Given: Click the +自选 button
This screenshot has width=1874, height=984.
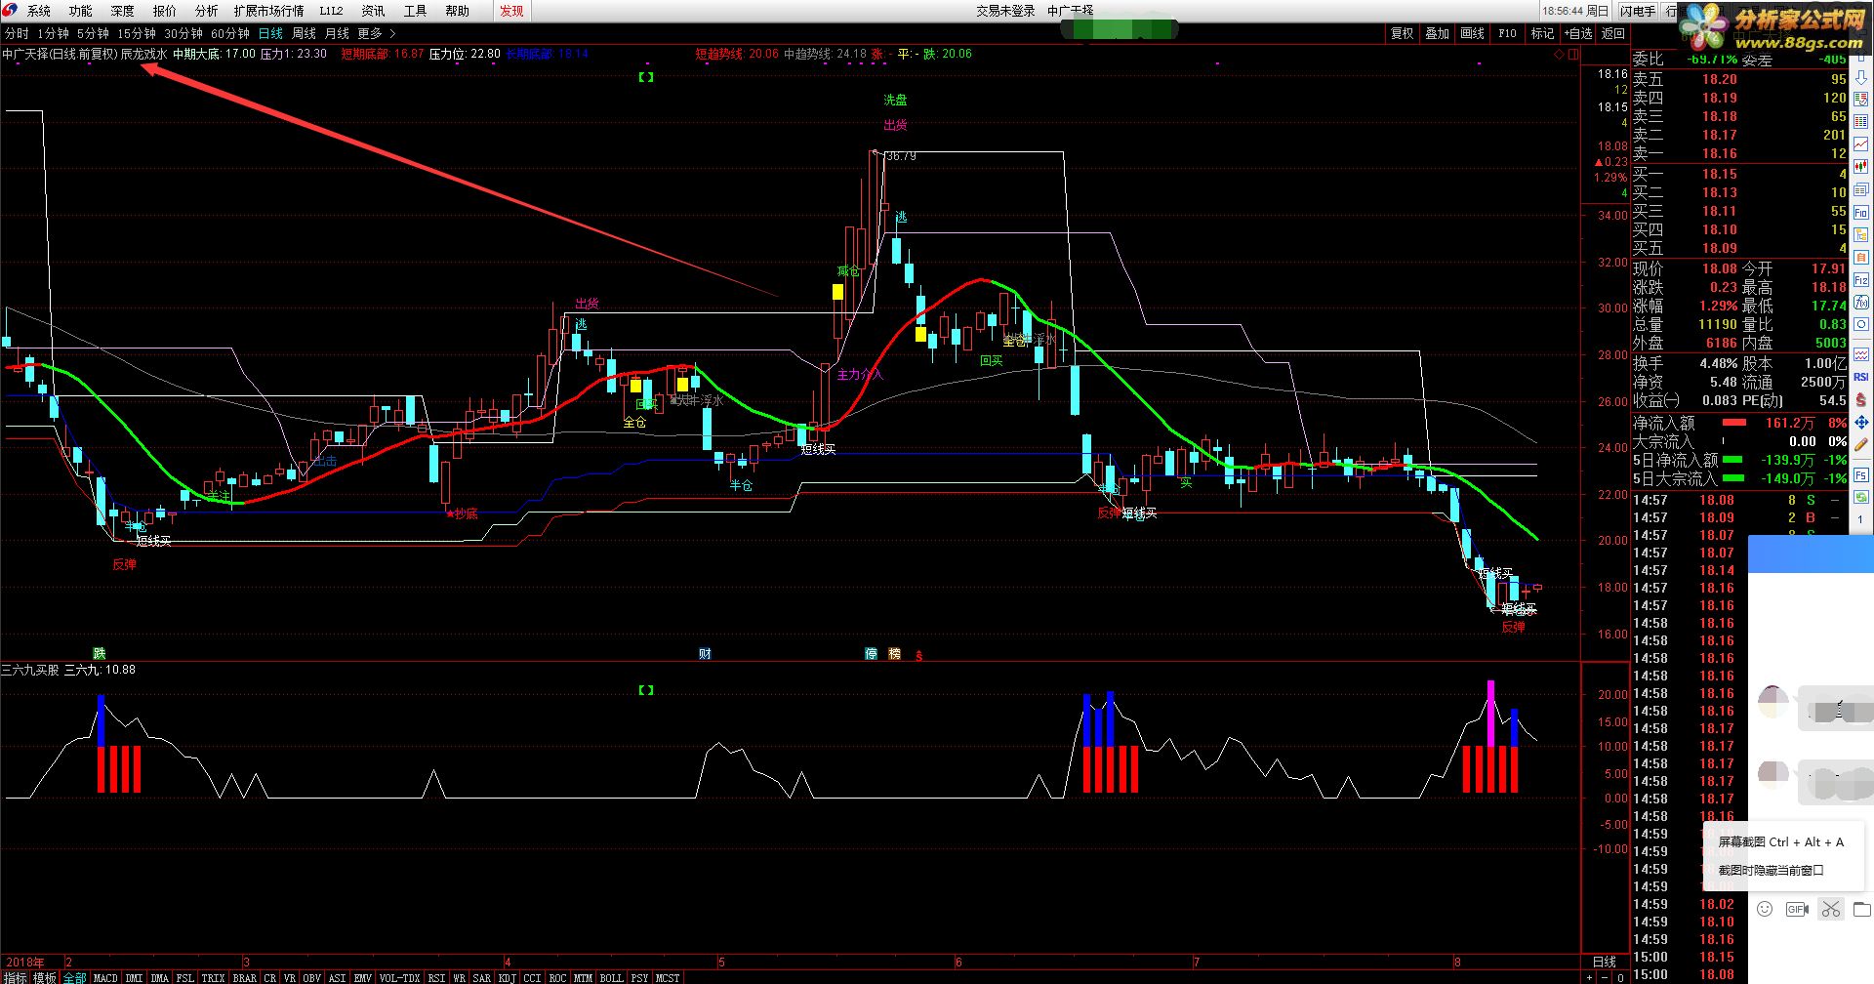Looking at the screenshot, I should click(x=1578, y=33).
